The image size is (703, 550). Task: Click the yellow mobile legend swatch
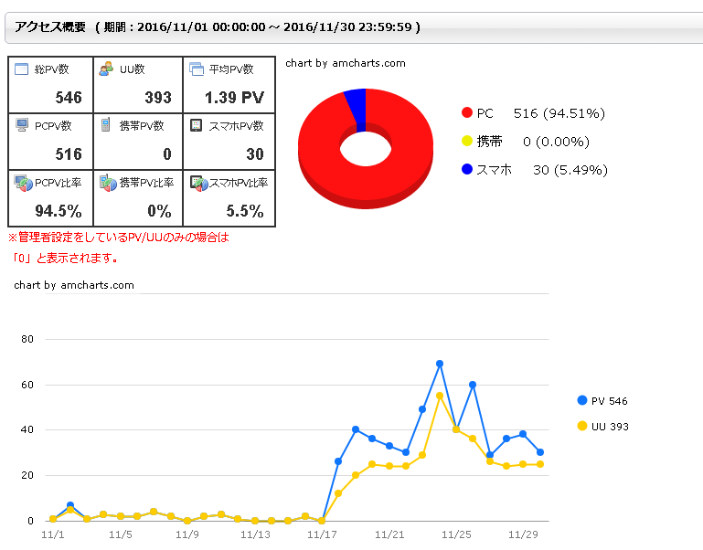pyautogui.click(x=467, y=142)
